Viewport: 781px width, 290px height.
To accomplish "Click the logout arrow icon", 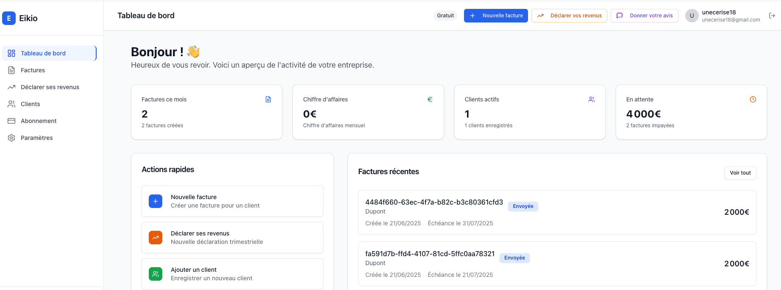I will pyautogui.click(x=772, y=16).
